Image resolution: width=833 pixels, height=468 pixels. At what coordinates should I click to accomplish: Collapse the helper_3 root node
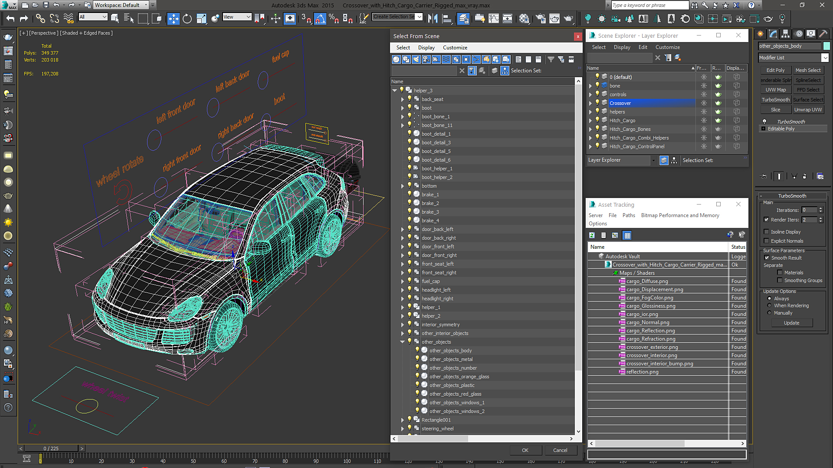(x=394, y=91)
